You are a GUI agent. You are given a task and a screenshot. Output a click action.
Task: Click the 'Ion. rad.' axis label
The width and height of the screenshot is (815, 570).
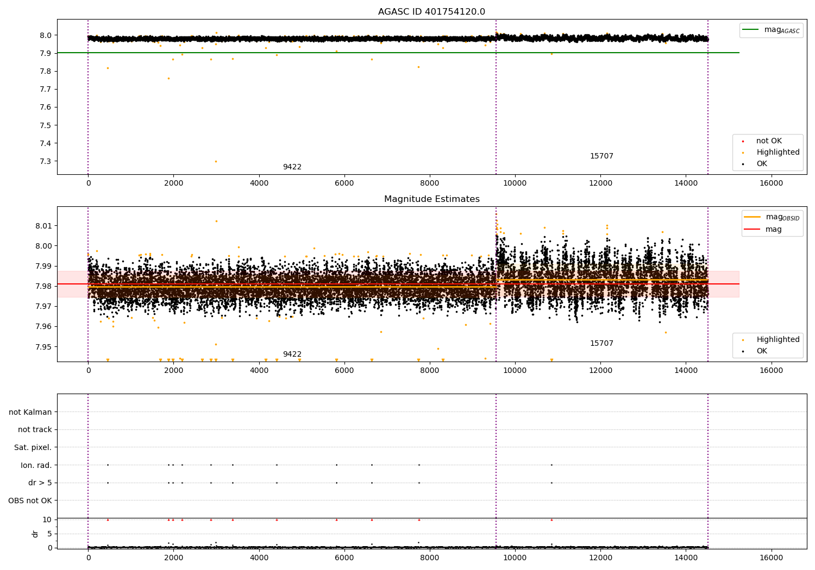pos(36,465)
